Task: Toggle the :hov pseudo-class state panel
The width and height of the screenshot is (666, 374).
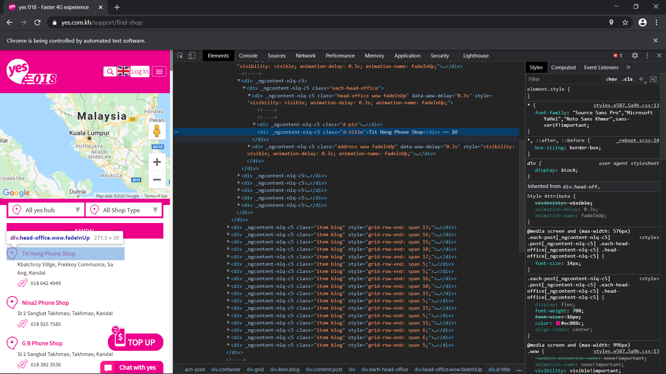Action: 611,79
